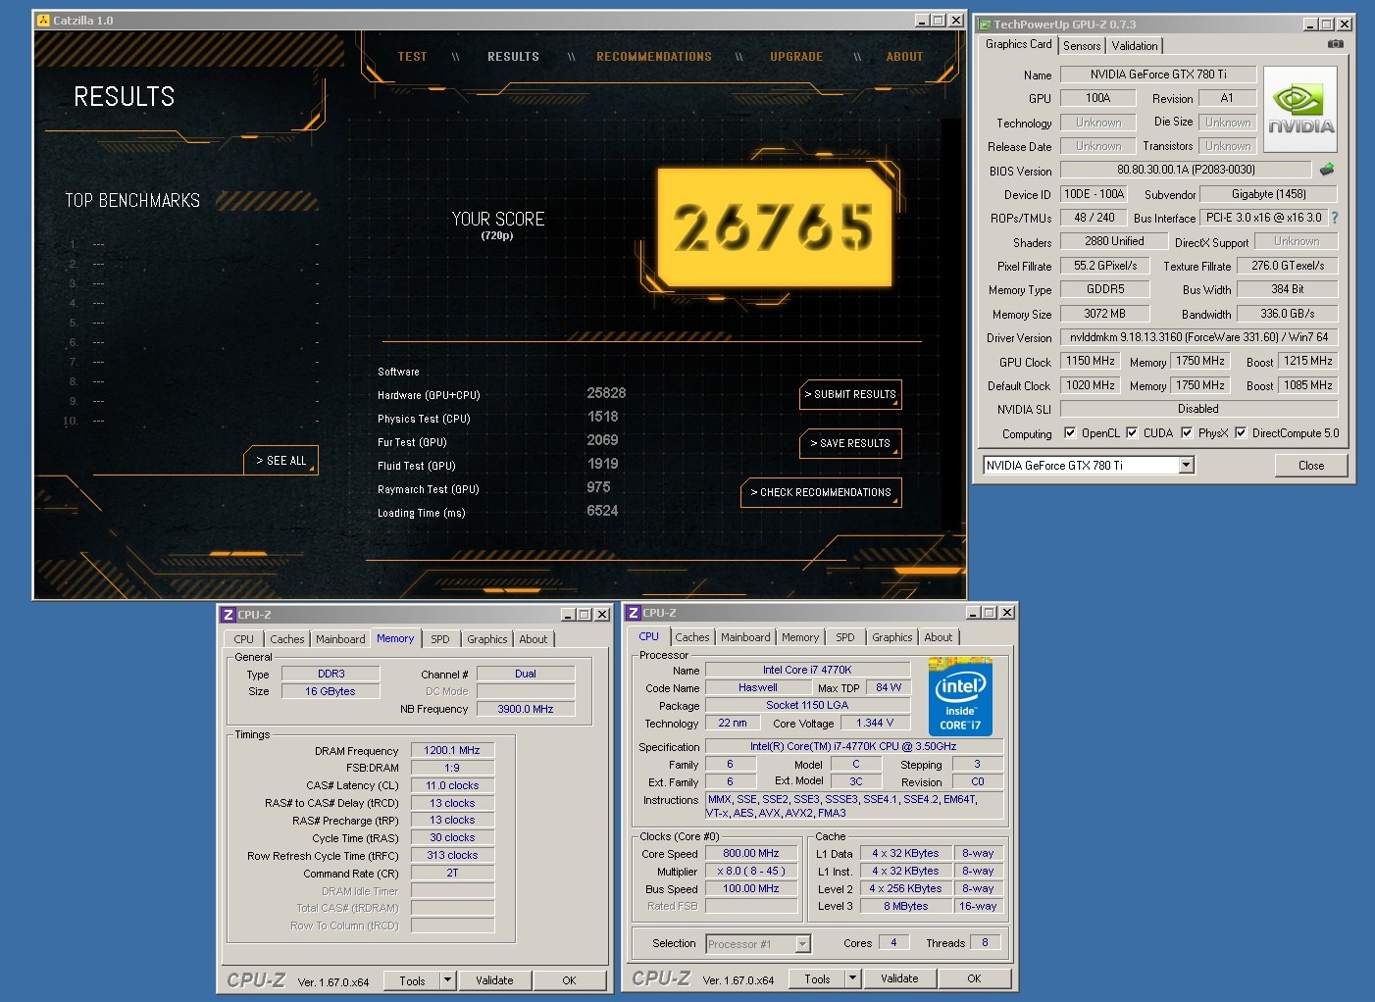
Task: Toggle the OpenCL checkbox in GPU-Z
Action: point(1070,432)
